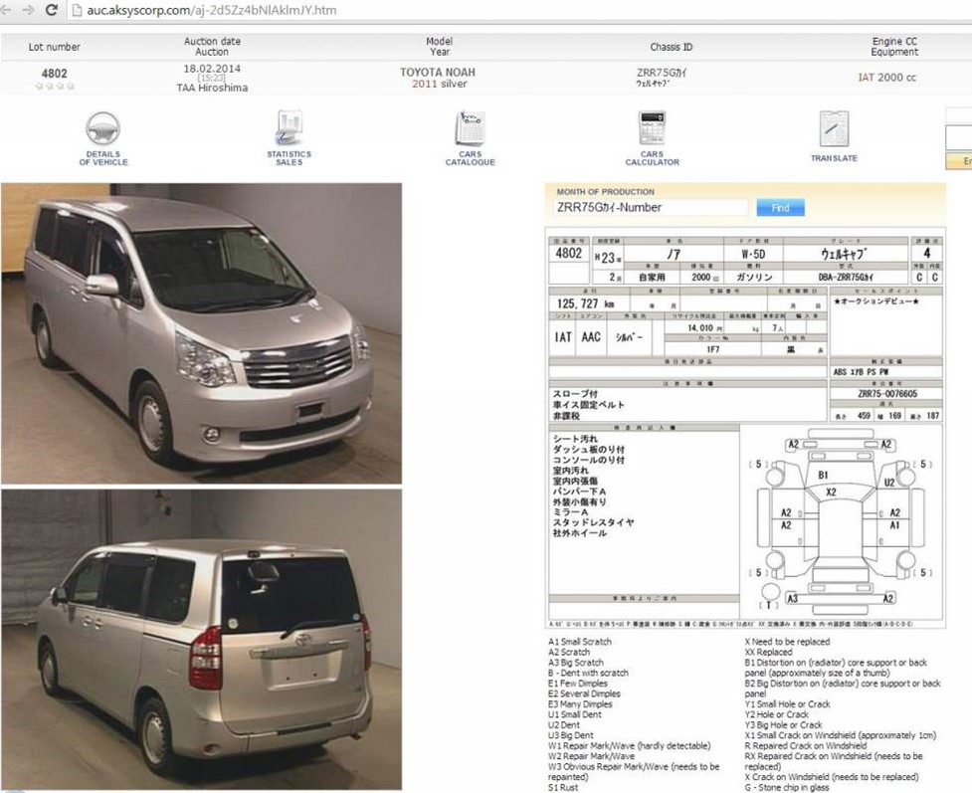Click the Find button
The height and width of the screenshot is (793, 972).
click(780, 208)
